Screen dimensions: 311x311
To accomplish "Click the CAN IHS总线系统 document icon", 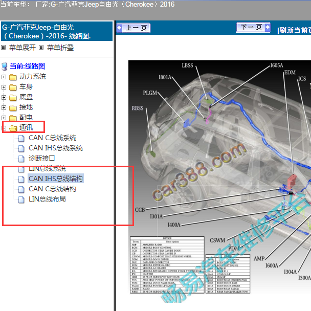I will (x=21, y=148).
